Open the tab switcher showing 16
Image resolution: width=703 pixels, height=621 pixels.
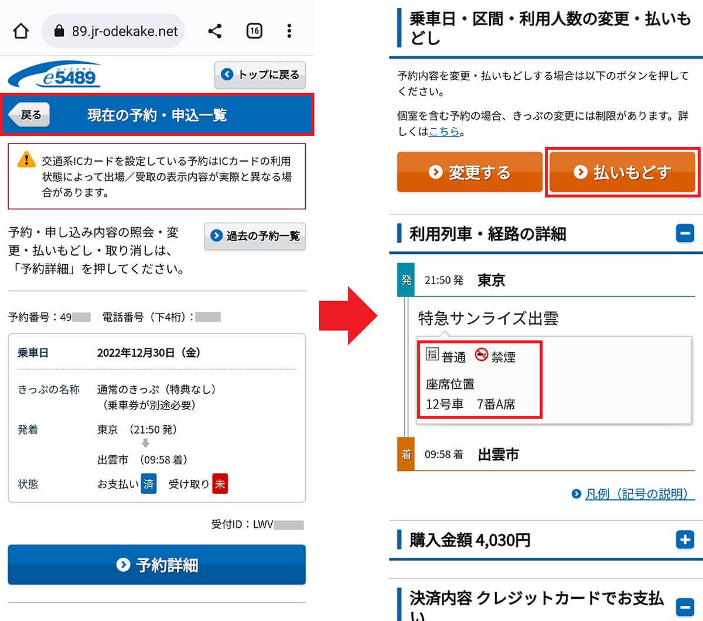tap(254, 31)
